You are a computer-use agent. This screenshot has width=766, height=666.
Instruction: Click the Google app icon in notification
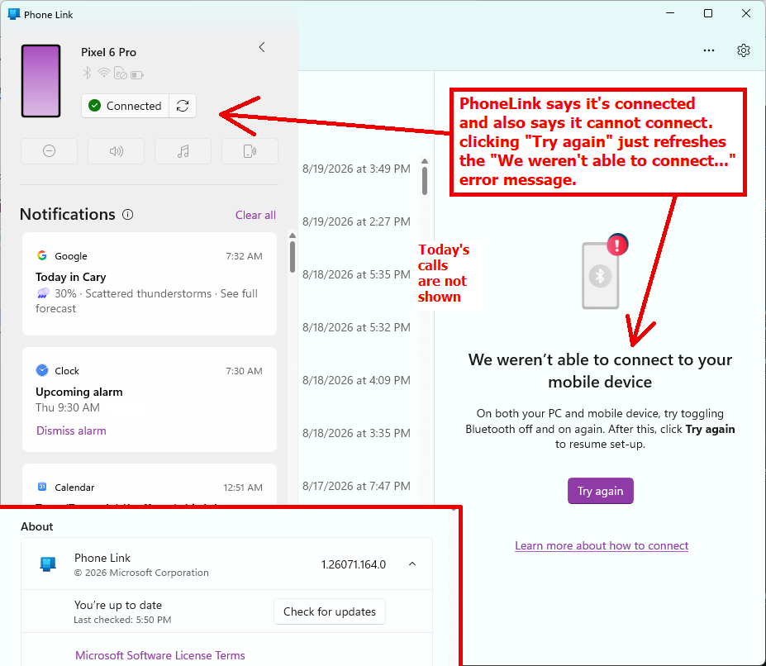pyautogui.click(x=42, y=255)
